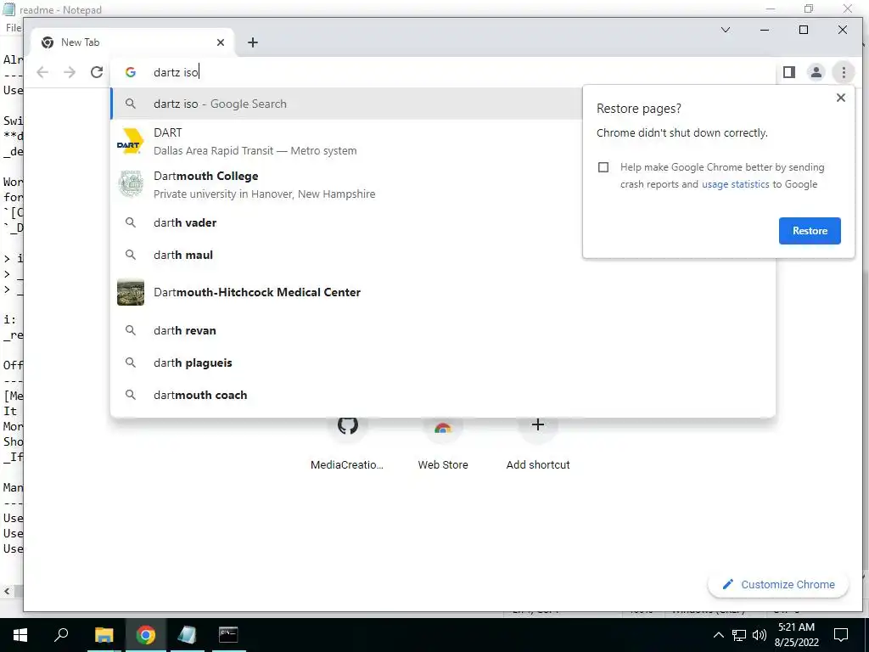The height and width of the screenshot is (652, 869).
Task: Open a new tab with the plus button
Action: (x=253, y=42)
